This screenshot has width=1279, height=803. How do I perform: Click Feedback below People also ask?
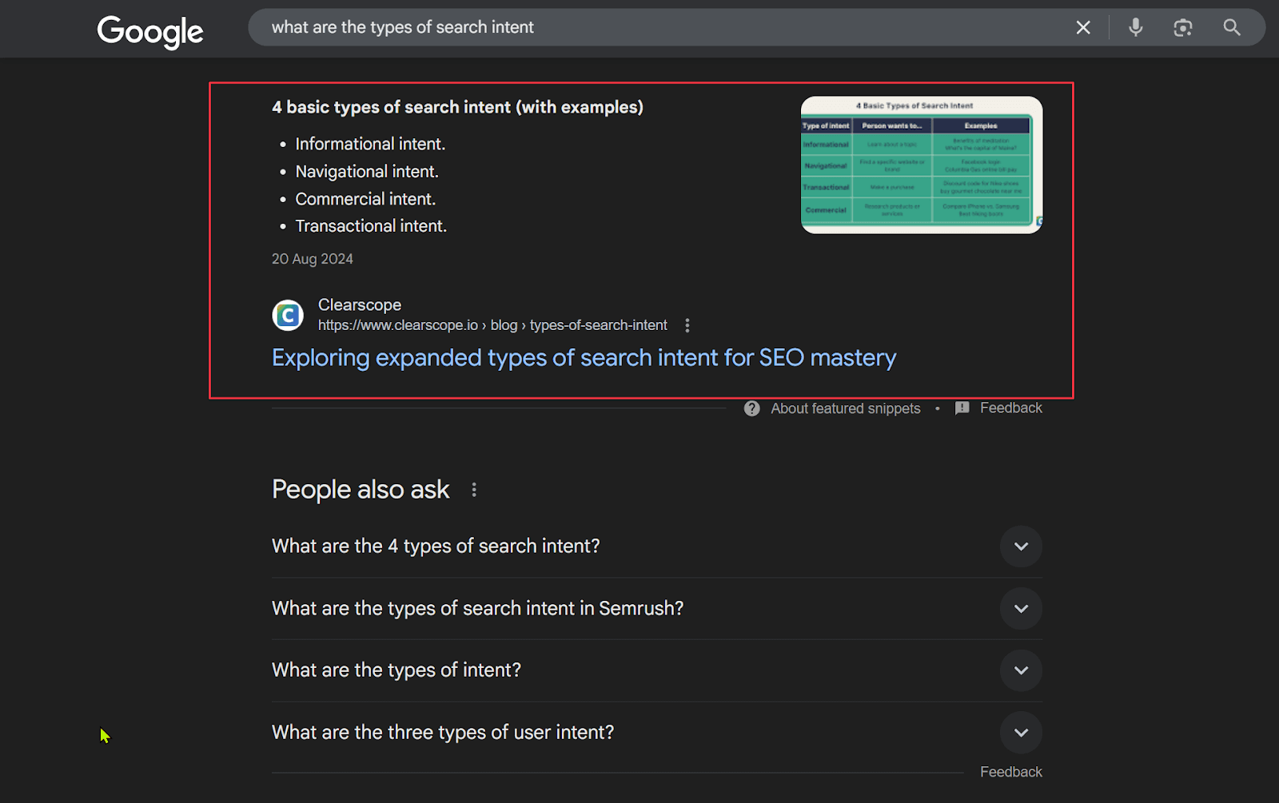1011,772
